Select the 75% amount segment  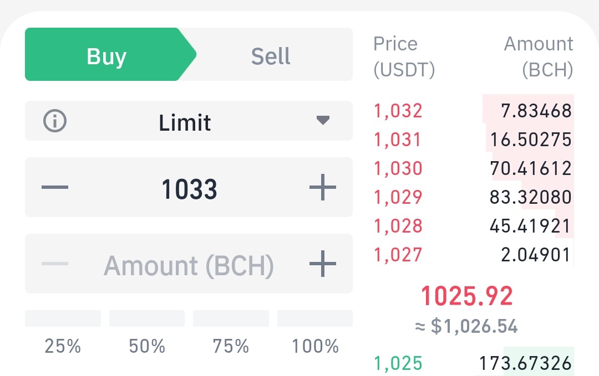pos(231,318)
